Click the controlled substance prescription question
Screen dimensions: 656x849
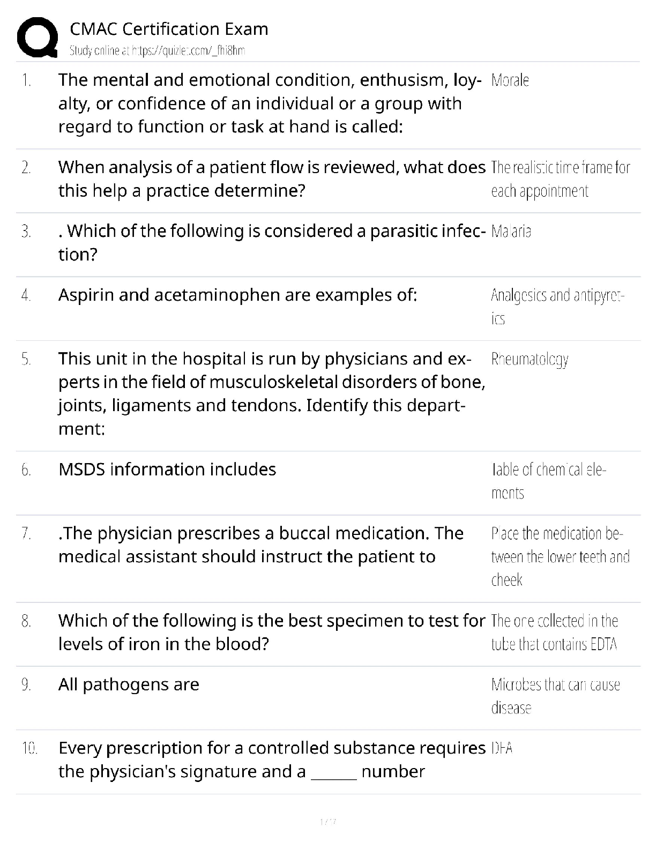[271, 759]
